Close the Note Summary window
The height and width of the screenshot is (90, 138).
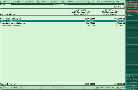tap(124, 4)
